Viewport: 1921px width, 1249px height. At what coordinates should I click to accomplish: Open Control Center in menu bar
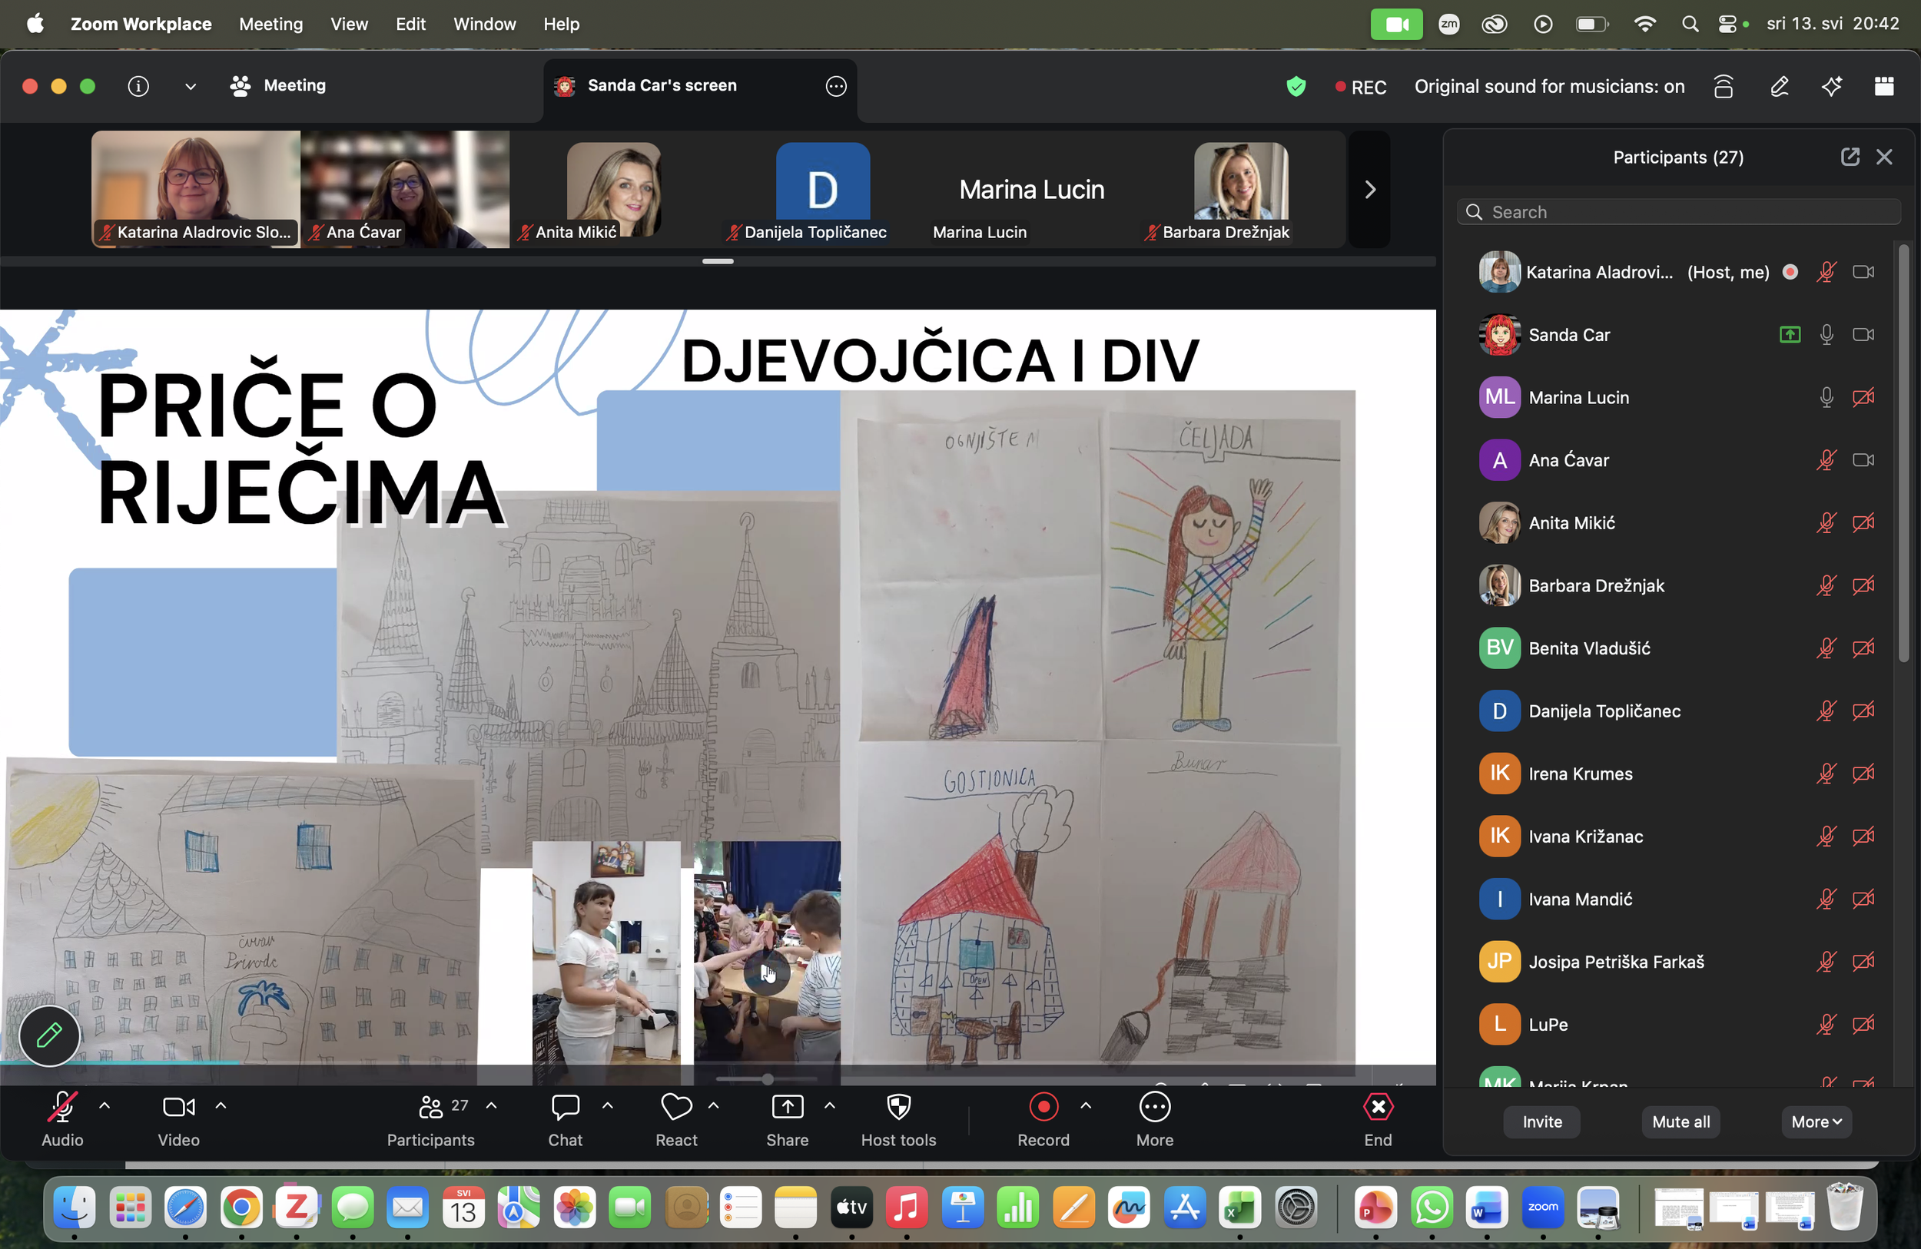coord(1727,25)
